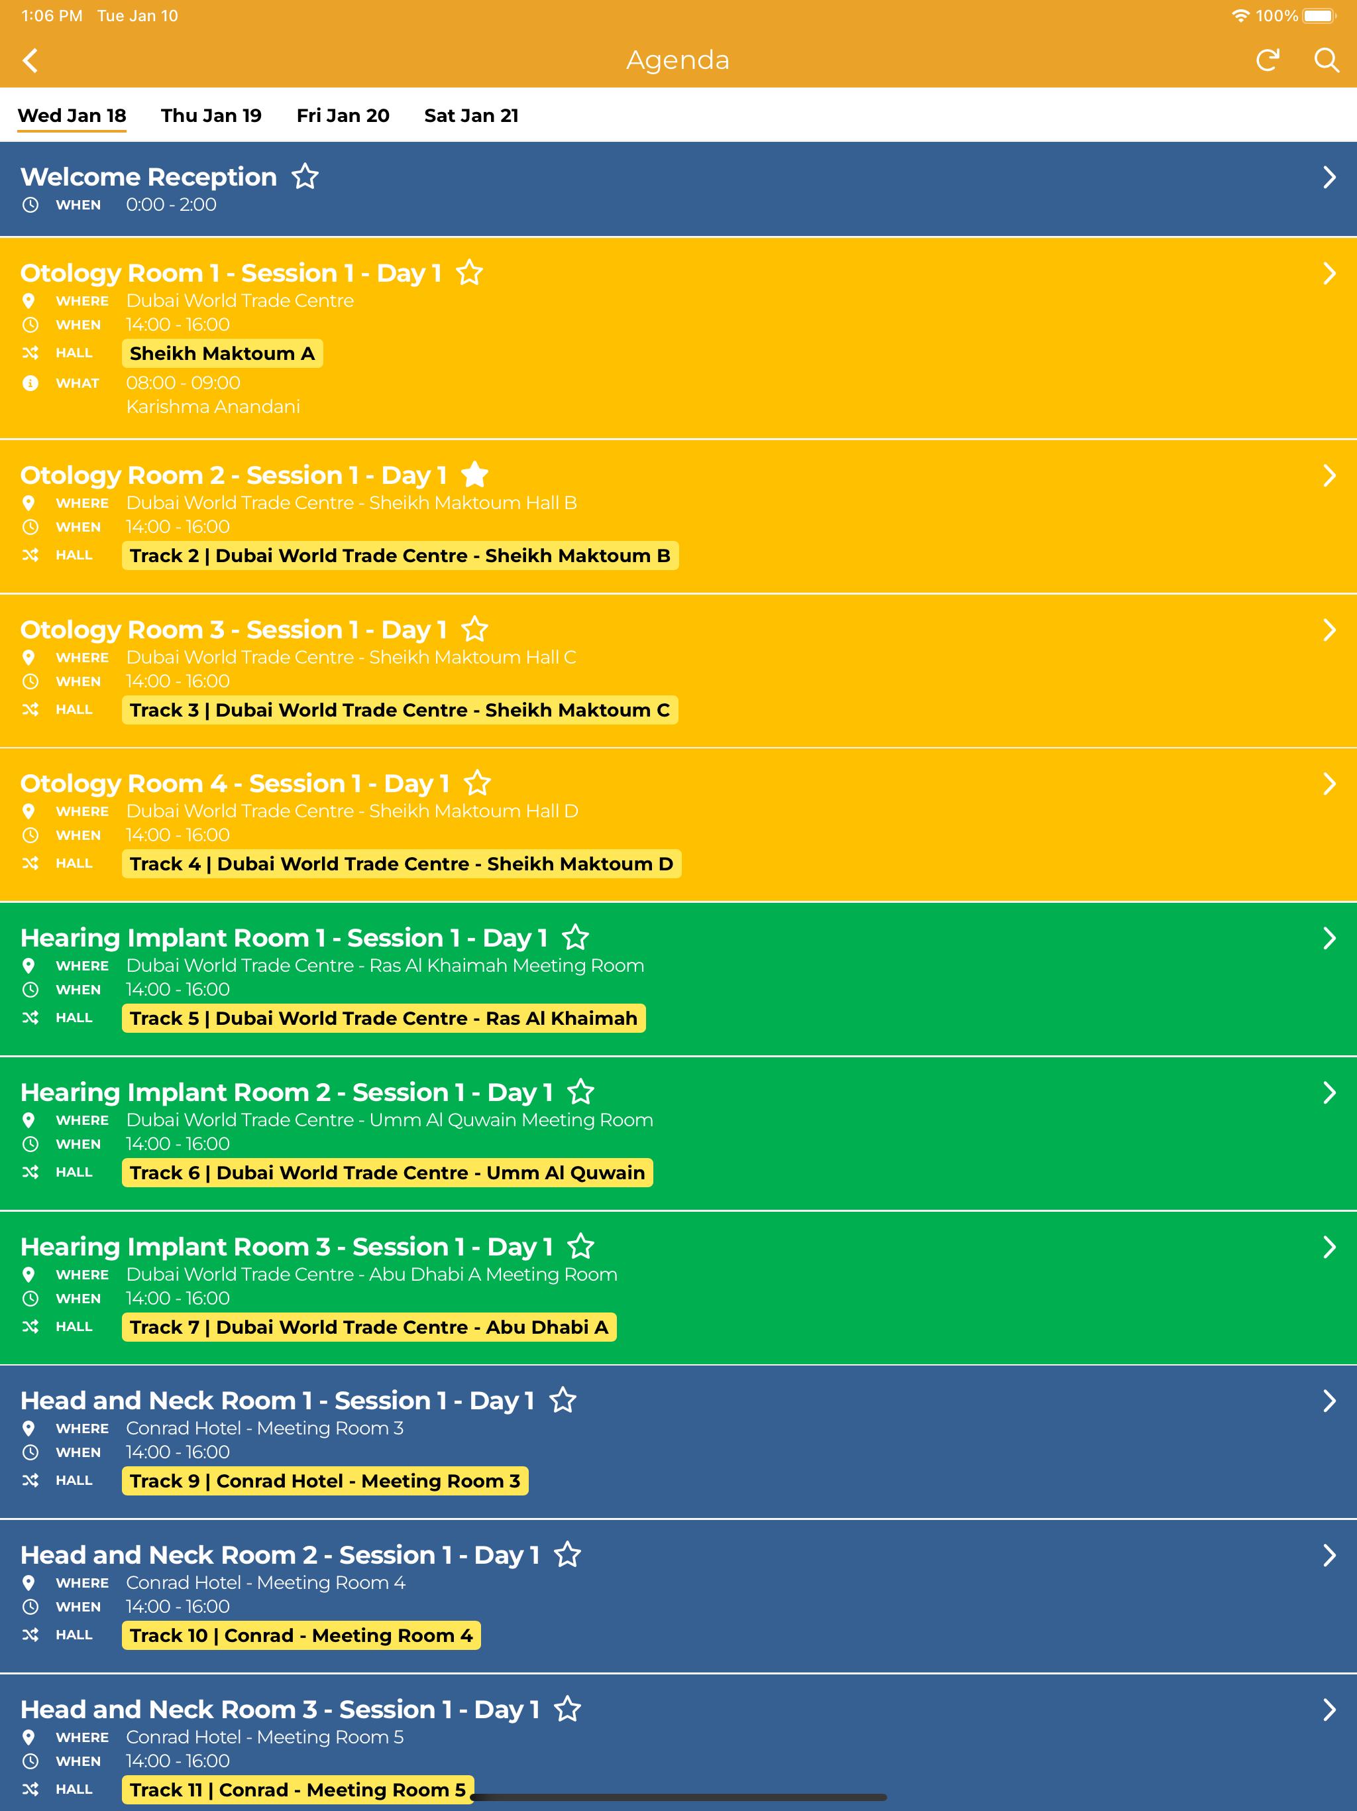Open Head and Neck Room 3 title
The width and height of the screenshot is (1357, 1811).
point(280,1710)
